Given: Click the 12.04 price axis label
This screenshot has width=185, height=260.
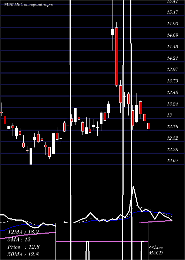Looking at the screenshot, I should 173,161.
